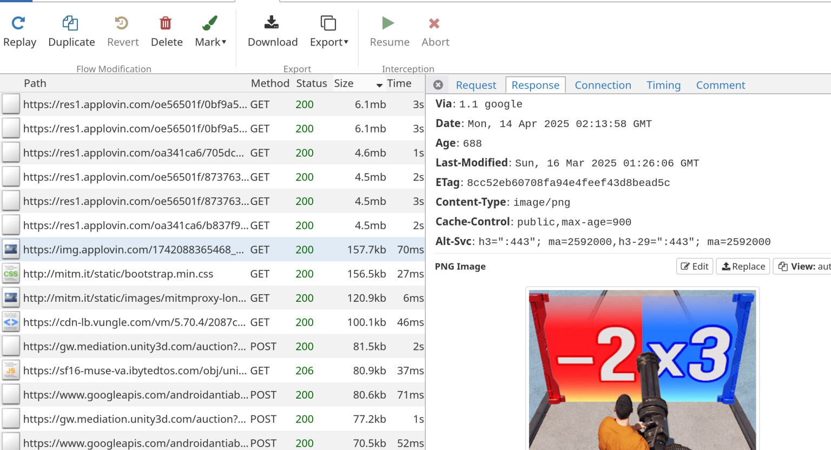Delete the selected flow
831x450 pixels.
(166, 30)
